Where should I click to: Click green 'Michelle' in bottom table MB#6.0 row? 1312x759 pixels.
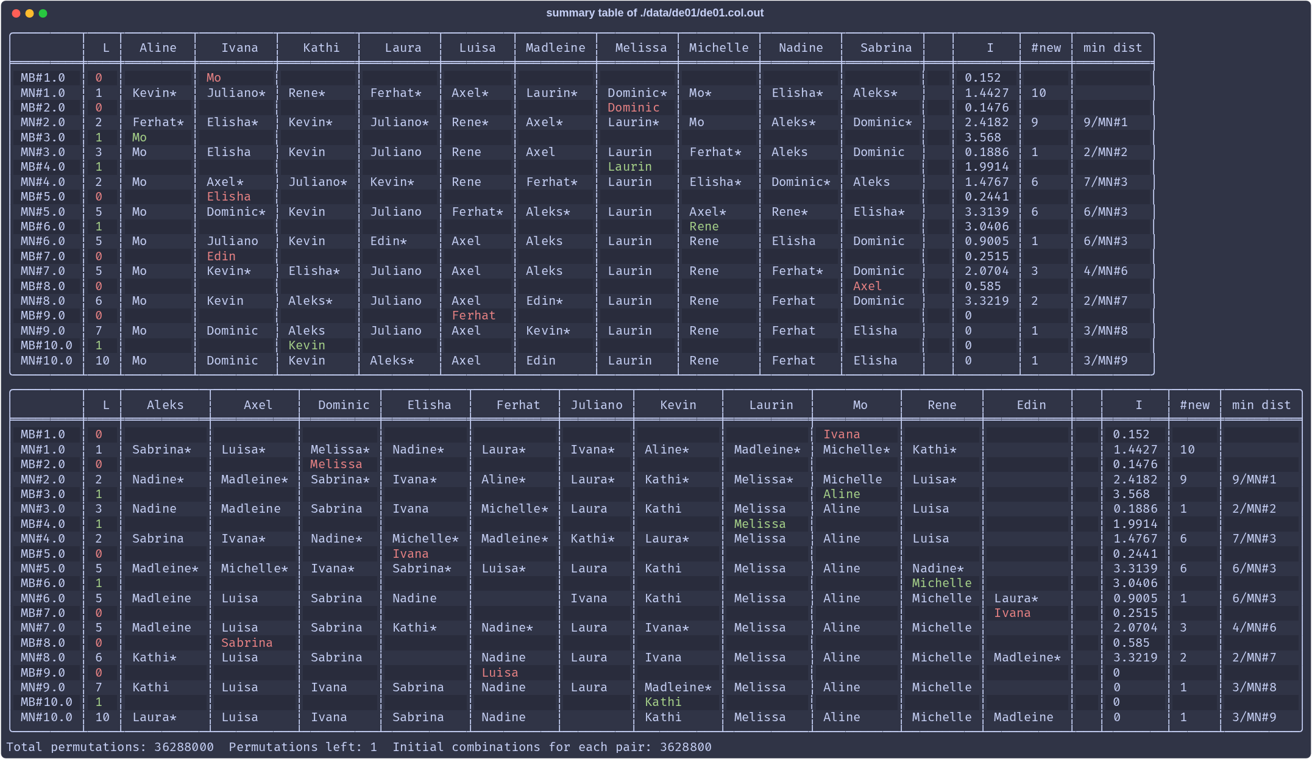click(x=941, y=583)
